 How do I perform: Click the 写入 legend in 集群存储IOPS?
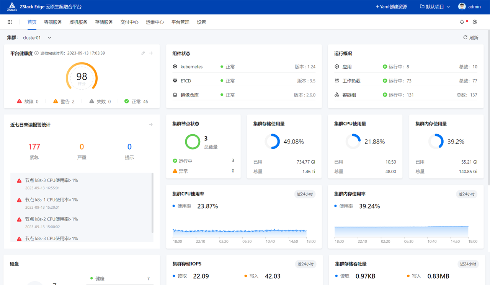[x=252, y=276]
